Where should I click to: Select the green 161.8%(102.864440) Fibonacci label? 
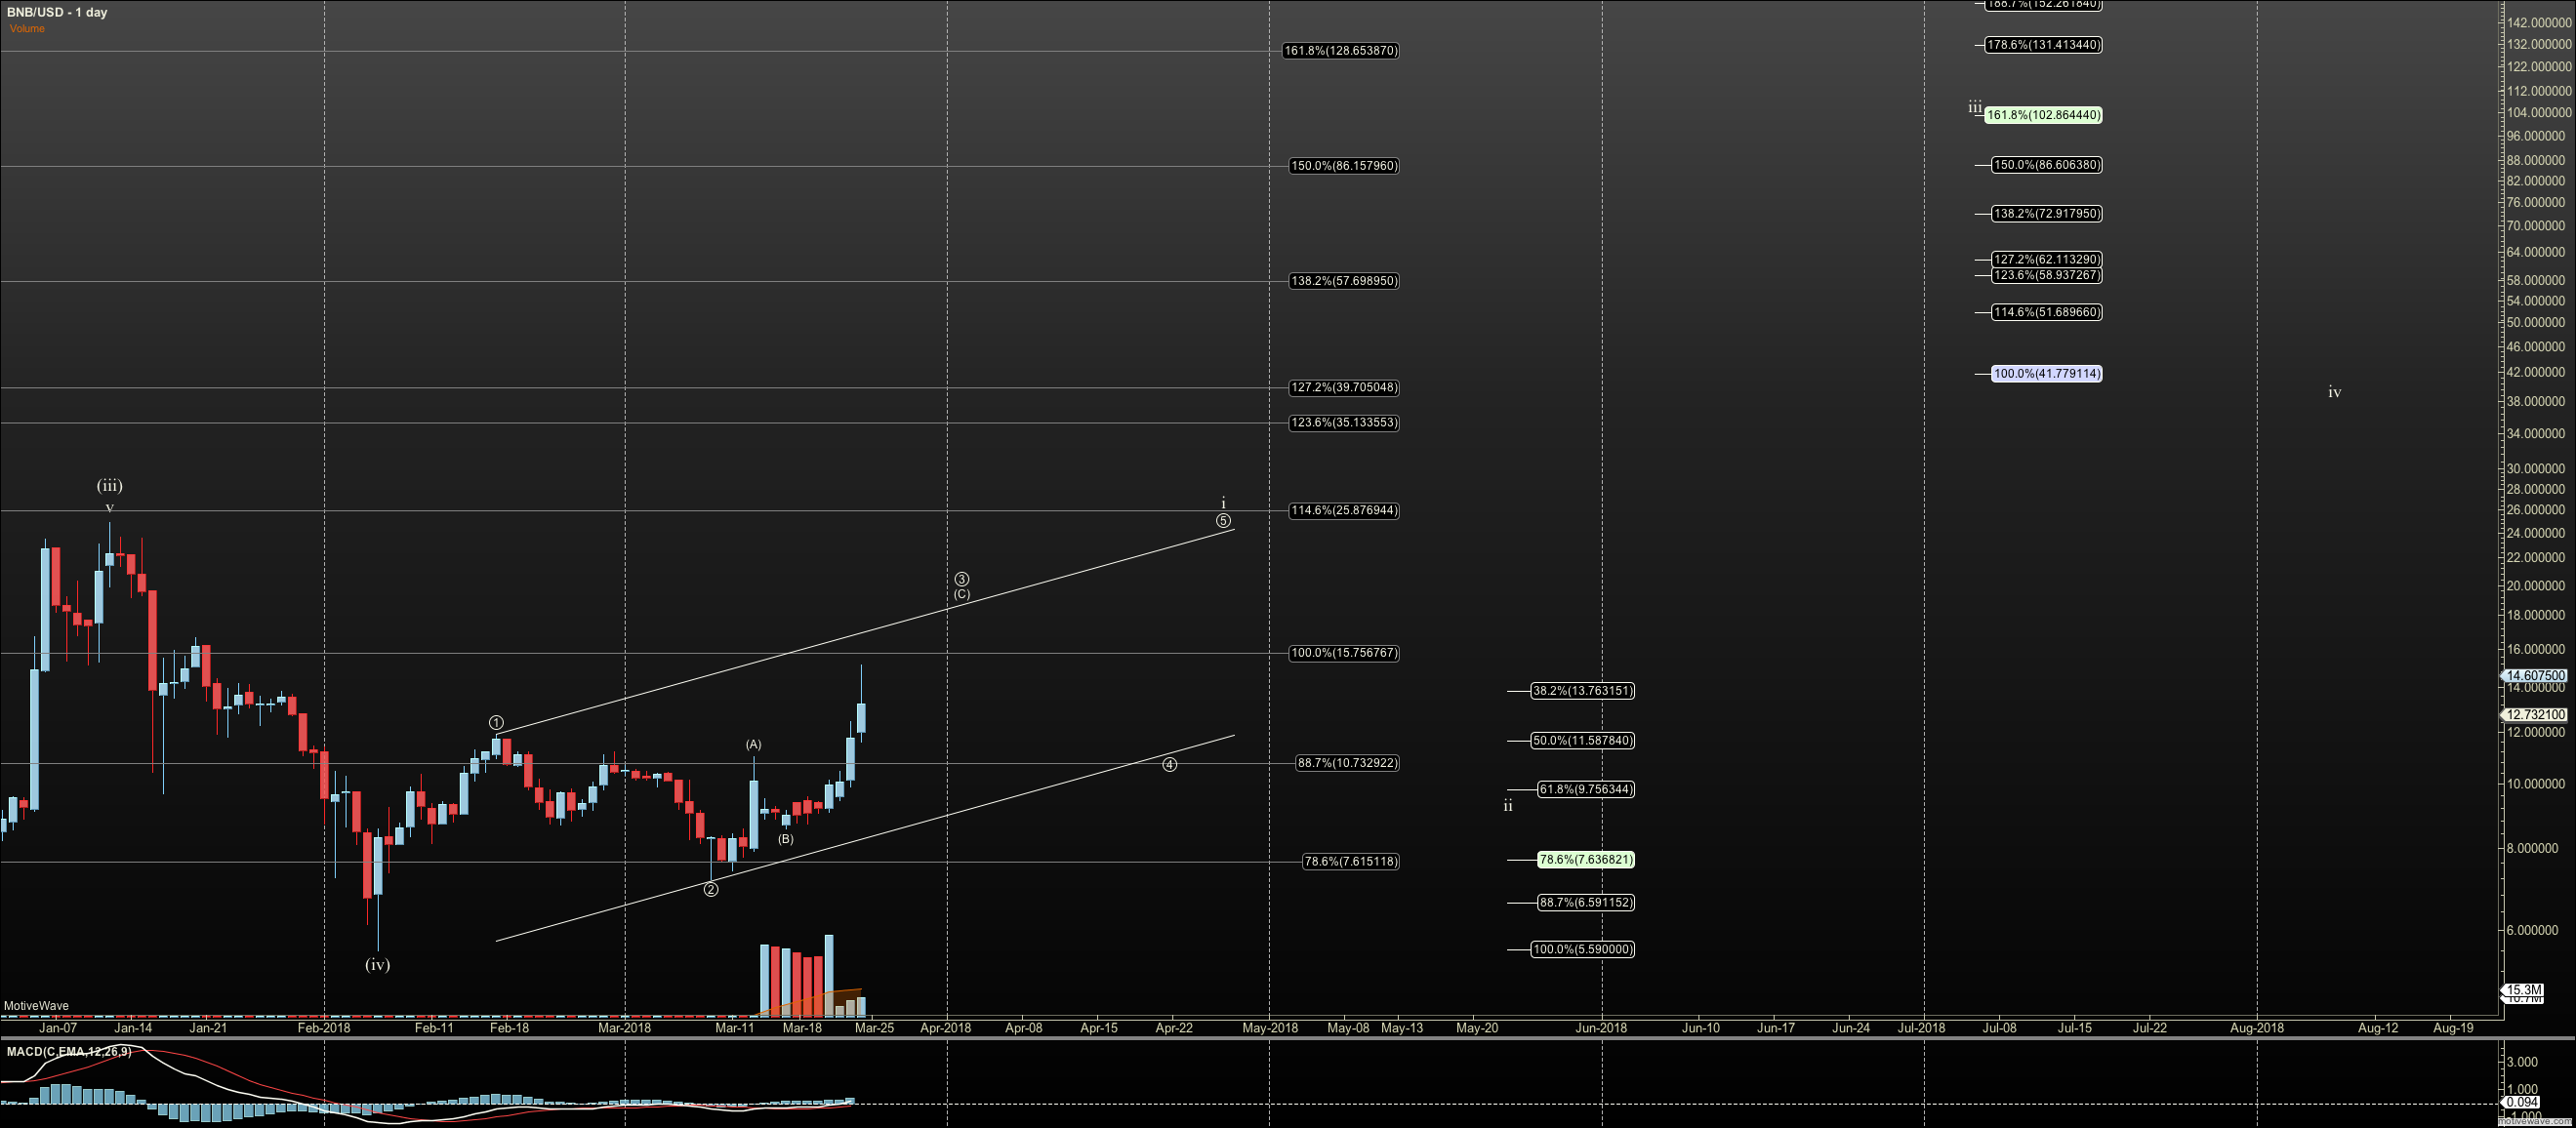click(2043, 115)
